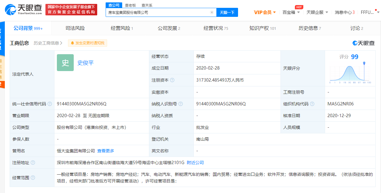The height and width of the screenshot is (193, 381).
Task: Open the 知识产权 tab
Action: tap(262, 28)
